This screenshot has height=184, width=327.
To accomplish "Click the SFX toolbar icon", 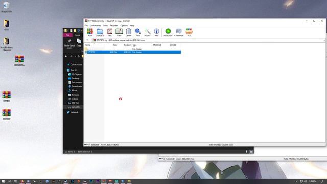I will 189,32.
